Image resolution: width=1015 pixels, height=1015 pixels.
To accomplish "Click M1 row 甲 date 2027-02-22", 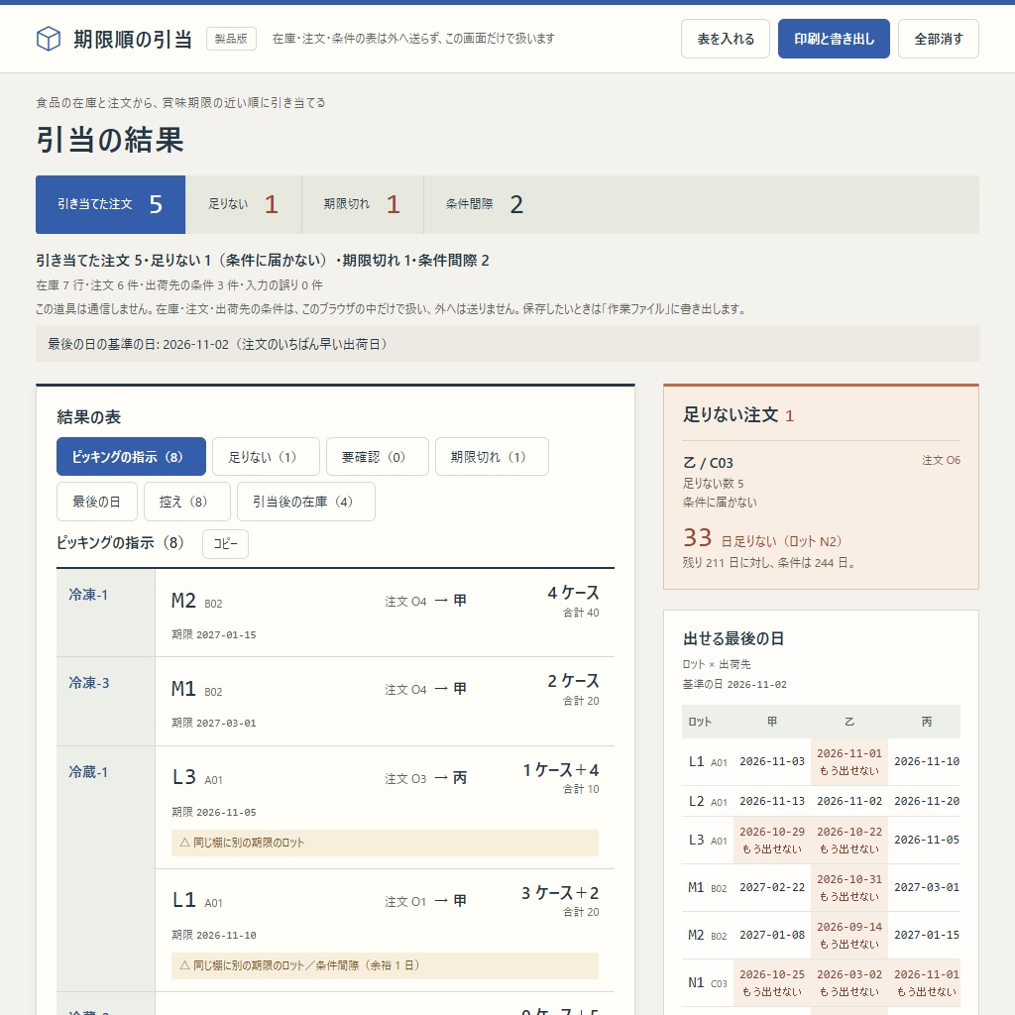I will click(x=771, y=887).
